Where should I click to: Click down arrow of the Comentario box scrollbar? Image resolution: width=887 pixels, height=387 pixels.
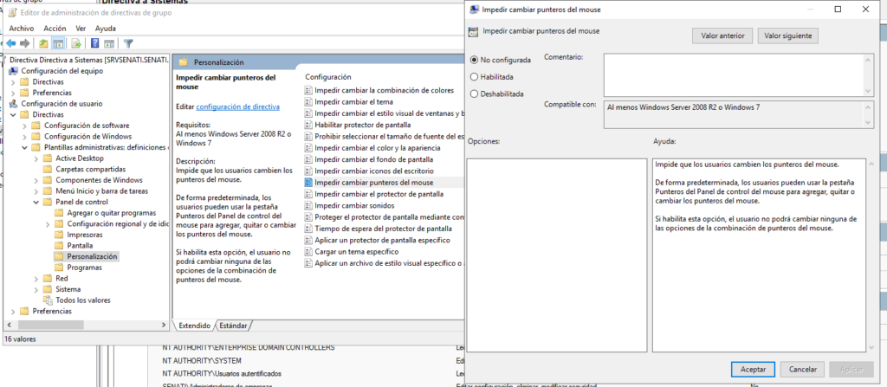click(x=868, y=91)
